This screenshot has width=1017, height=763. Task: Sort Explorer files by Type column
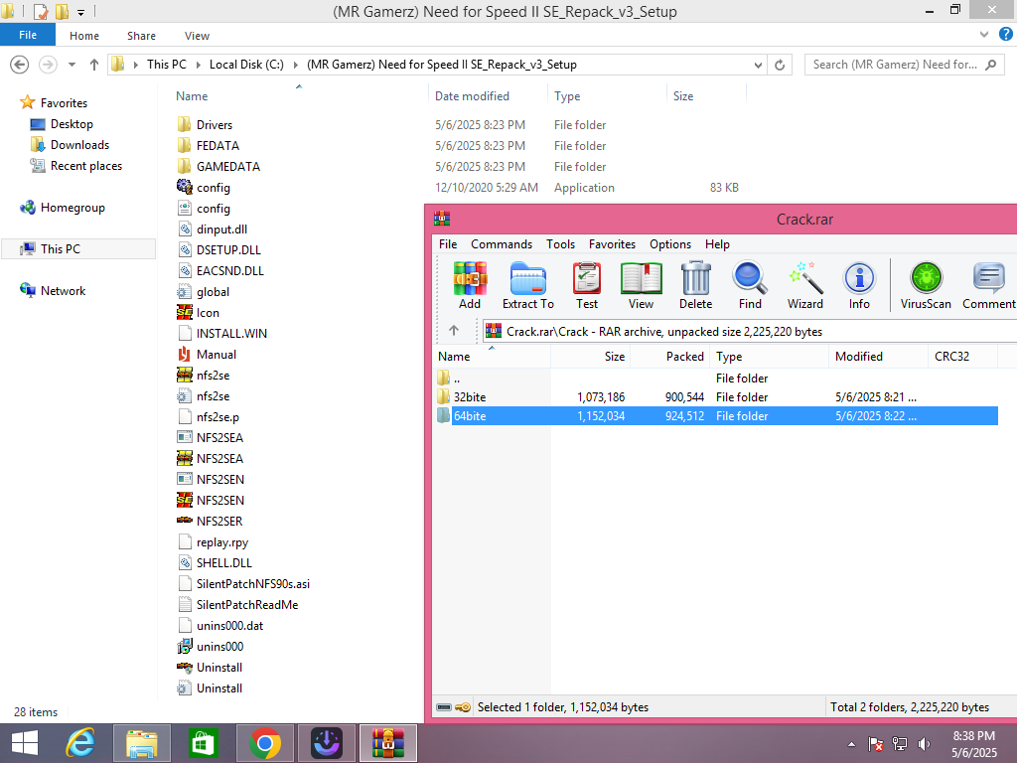pos(607,96)
